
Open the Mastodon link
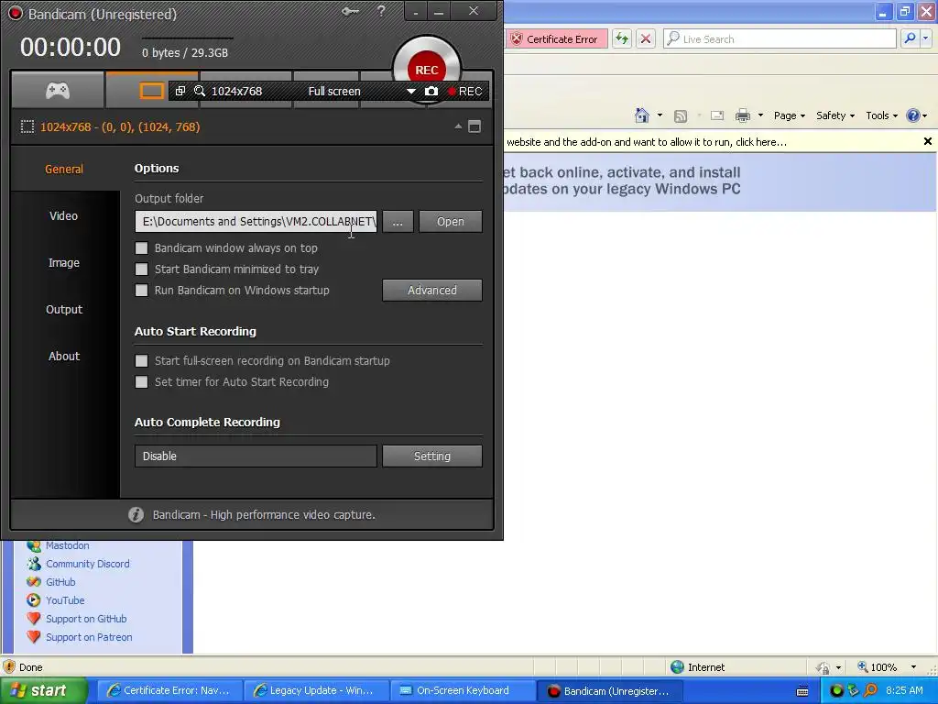tap(68, 545)
